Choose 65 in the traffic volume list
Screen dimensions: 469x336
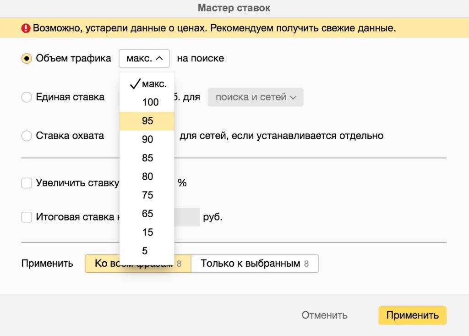(147, 214)
